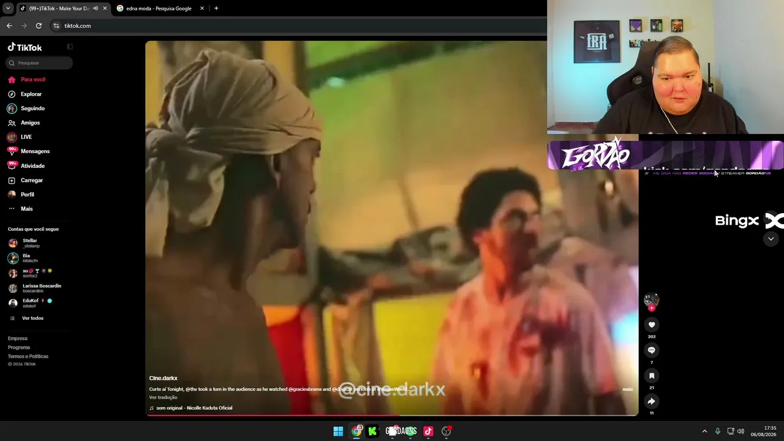Open the Amigos section
Image resolution: width=784 pixels, height=441 pixels.
23,123
